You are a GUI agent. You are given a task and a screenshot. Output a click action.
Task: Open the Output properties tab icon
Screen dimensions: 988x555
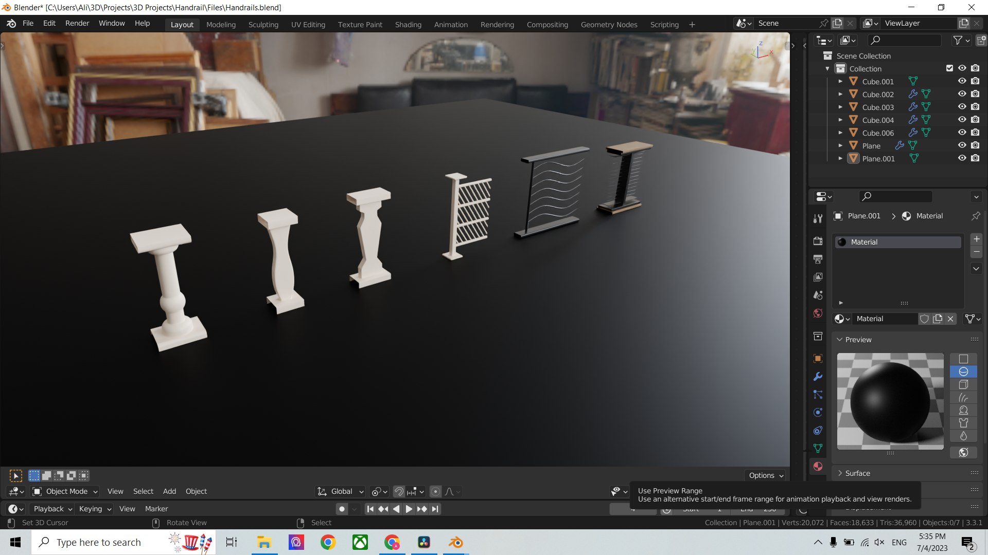818,259
